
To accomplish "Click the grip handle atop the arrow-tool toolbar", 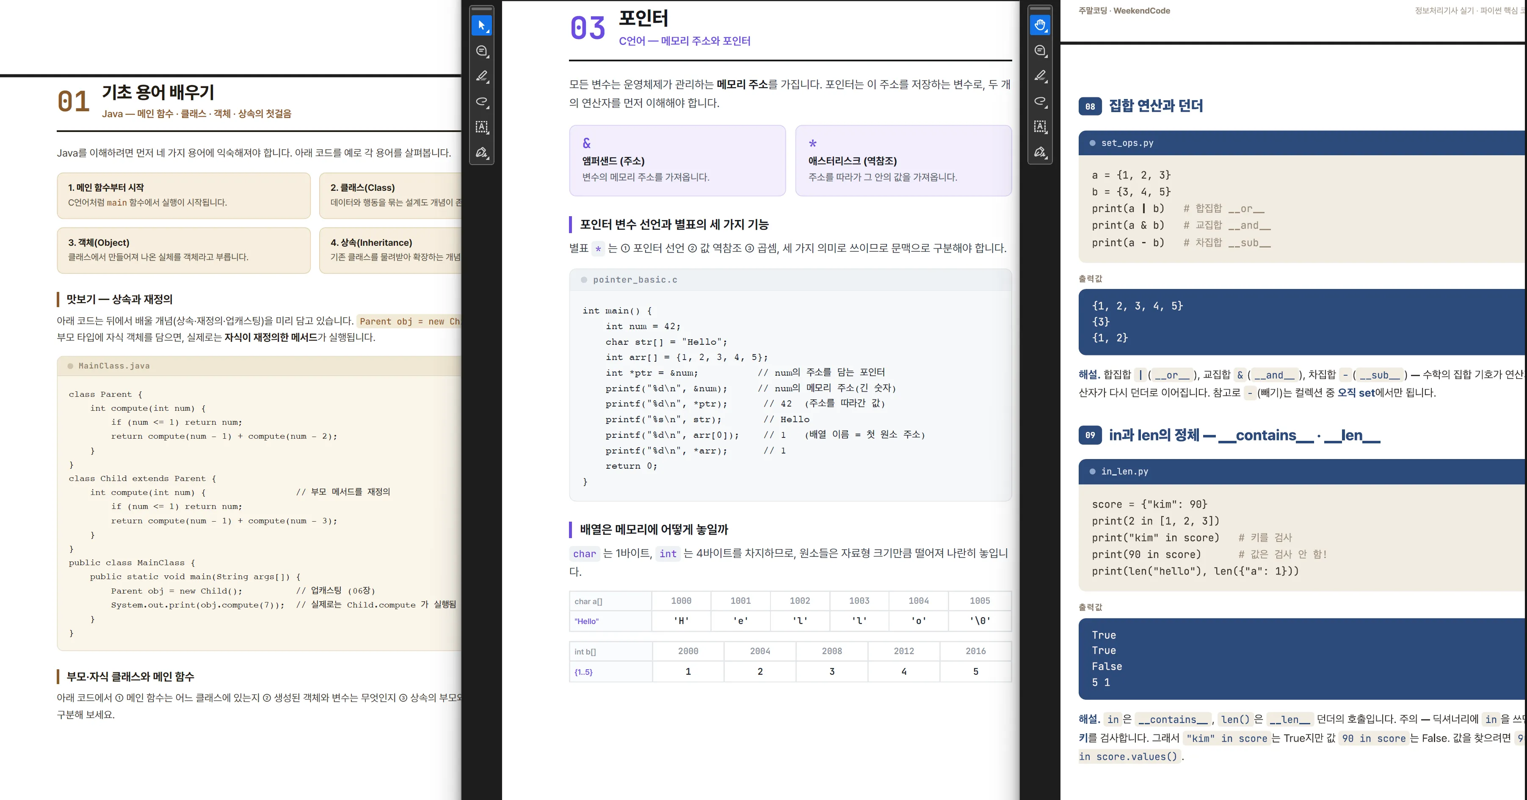I will pos(481,9).
